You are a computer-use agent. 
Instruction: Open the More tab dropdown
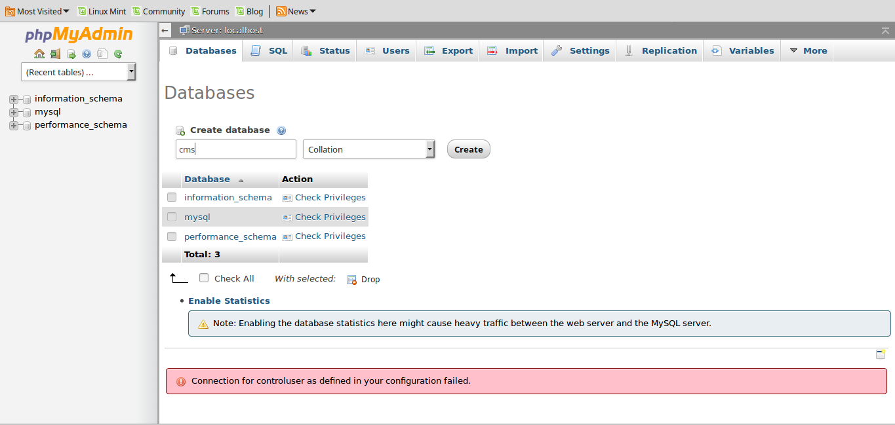pyautogui.click(x=807, y=50)
